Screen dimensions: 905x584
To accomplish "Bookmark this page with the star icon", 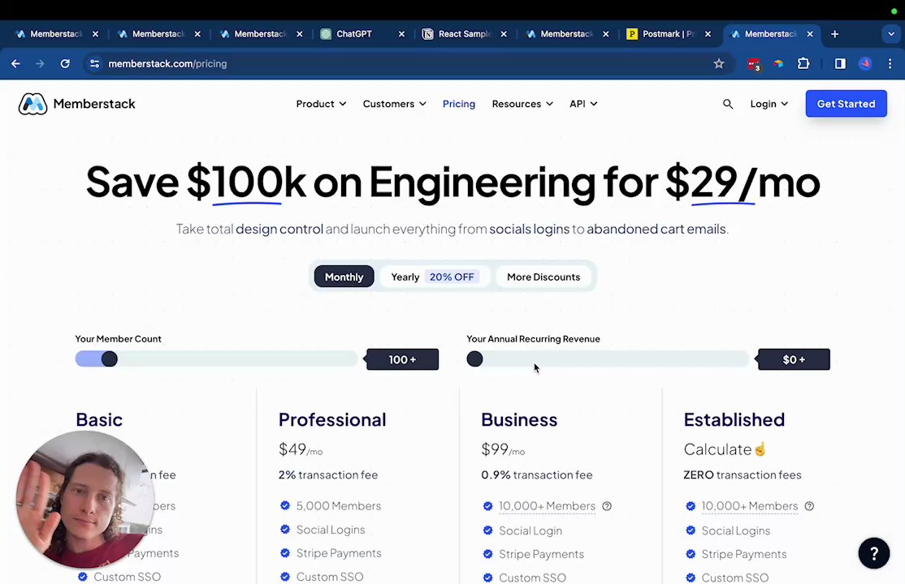I will pos(719,63).
